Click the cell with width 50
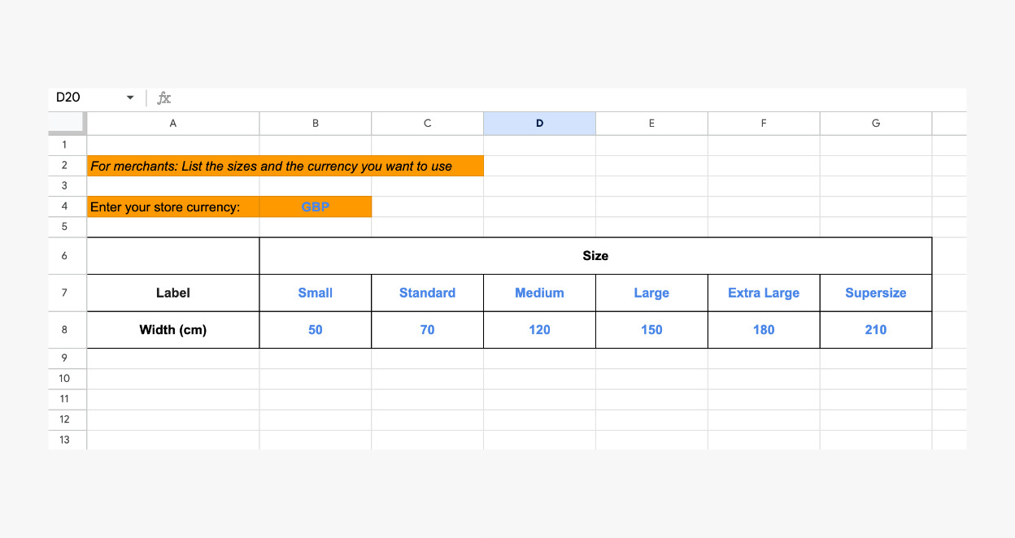The image size is (1015, 538). click(316, 330)
